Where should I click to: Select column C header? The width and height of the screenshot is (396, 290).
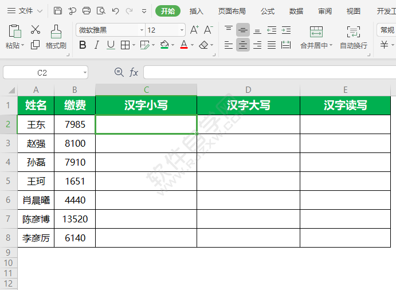point(146,89)
